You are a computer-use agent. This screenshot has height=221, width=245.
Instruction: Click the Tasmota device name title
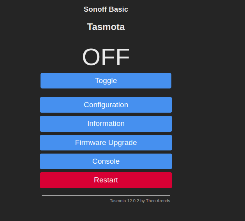tap(106, 27)
